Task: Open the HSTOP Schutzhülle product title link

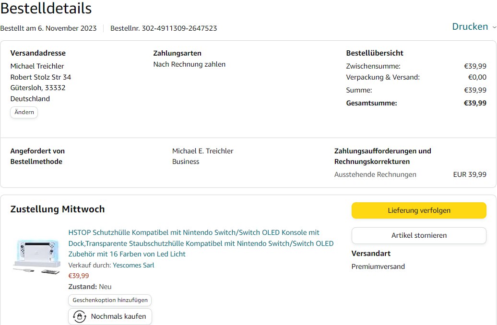Action: point(201,243)
